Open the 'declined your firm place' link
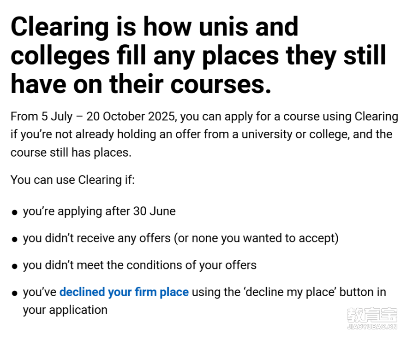The height and width of the screenshot is (340, 407). pos(124,292)
